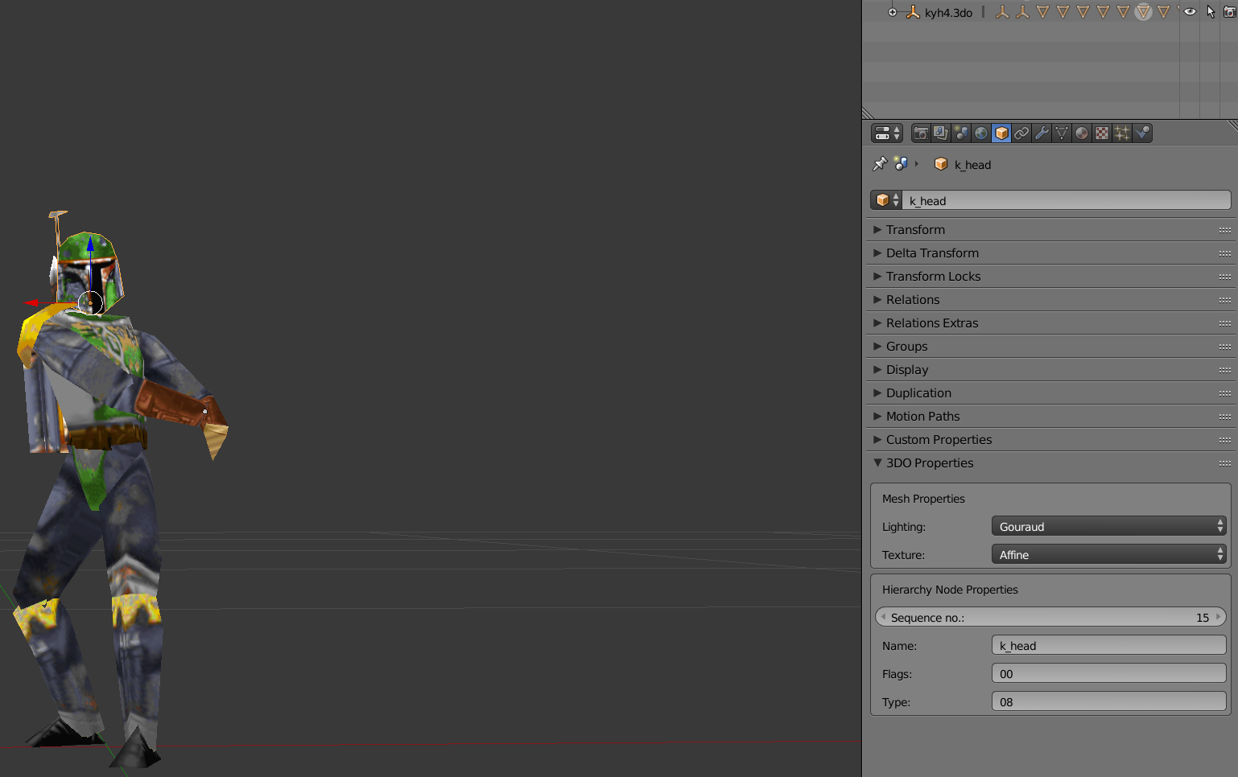The image size is (1238, 777).
Task: Open the Modifiers tab (wrench icon)
Action: [1042, 134]
